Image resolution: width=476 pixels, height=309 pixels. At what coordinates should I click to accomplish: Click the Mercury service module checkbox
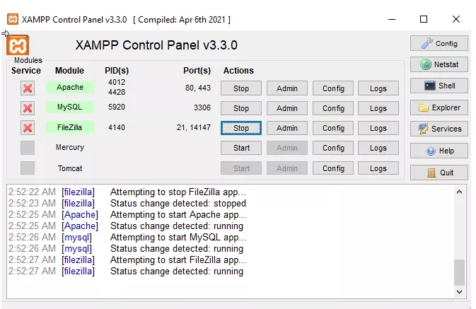pos(28,148)
